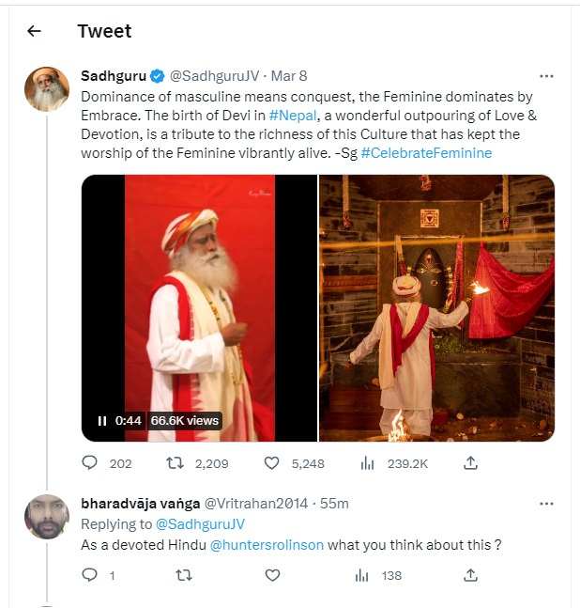Image resolution: width=580 pixels, height=608 pixels.
Task: Share Sadhguru's tweet
Action: [472, 463]
